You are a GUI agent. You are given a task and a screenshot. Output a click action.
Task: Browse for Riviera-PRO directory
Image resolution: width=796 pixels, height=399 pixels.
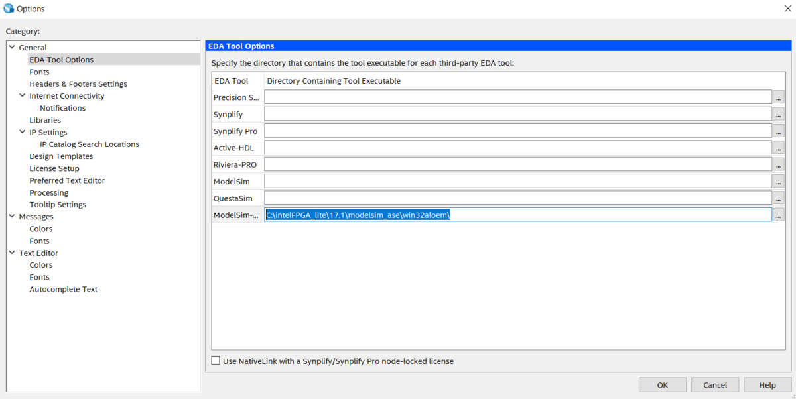click(x=779, y=164)
